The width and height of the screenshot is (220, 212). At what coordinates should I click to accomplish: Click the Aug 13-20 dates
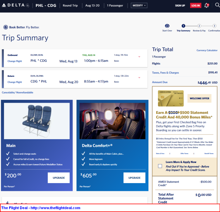[x=92, y=6]
